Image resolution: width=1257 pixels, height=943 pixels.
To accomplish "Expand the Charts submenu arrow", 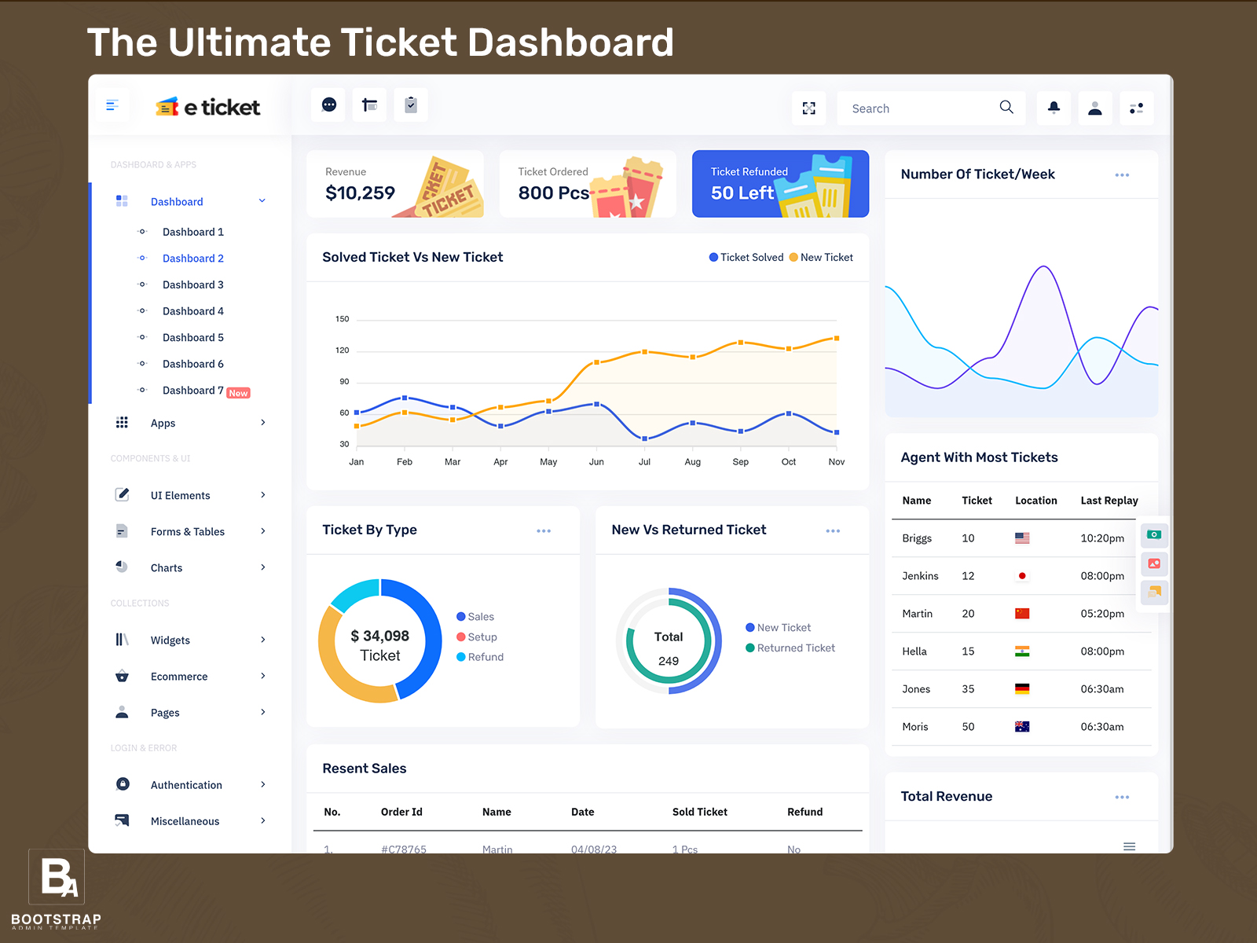I will [263, 567].
